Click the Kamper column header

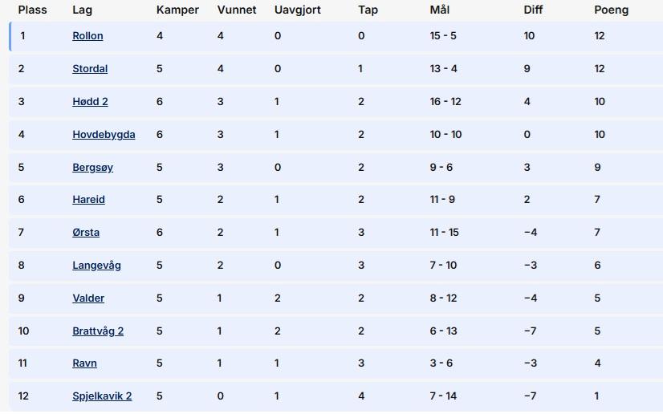[x=177, y=10]
